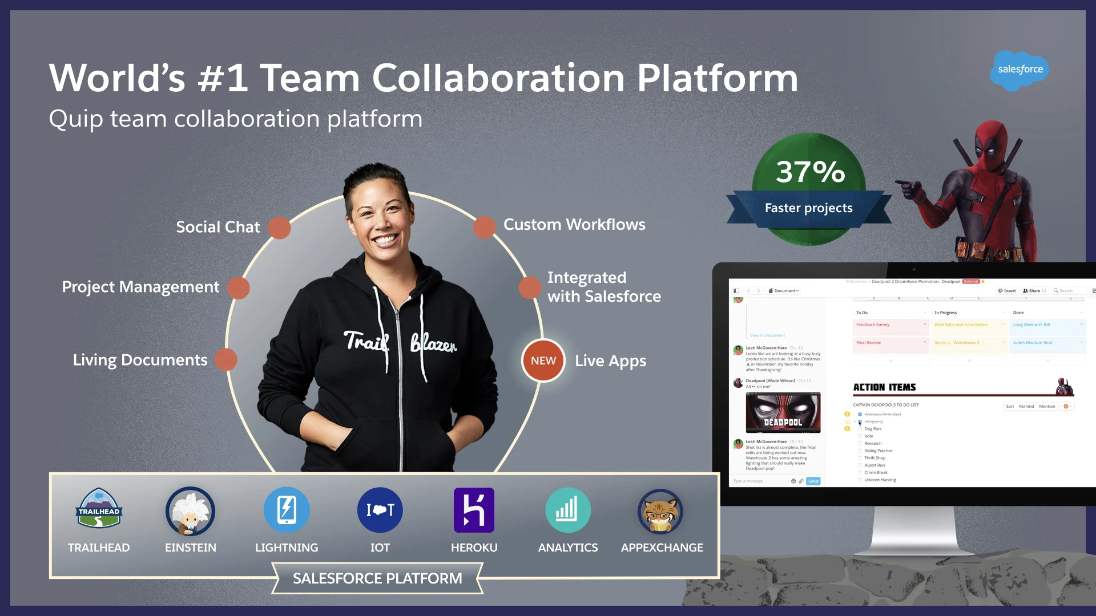Open Final Edits and Colorization dropdown
Image resolution: width=1096 pixels, height=616 pixels.
(1003, 325)
